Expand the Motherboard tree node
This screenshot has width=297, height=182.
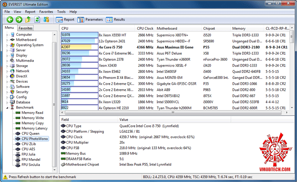(7, 40)
